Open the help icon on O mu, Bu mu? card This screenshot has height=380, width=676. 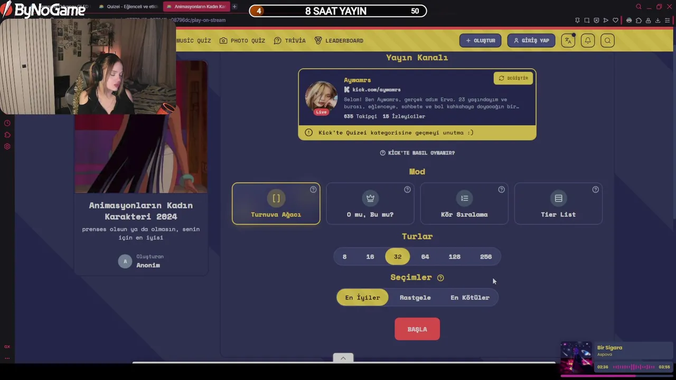tap(407, 189)
